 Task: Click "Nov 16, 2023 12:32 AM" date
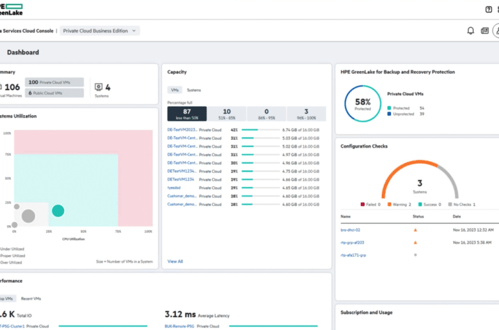click(473, 230)
